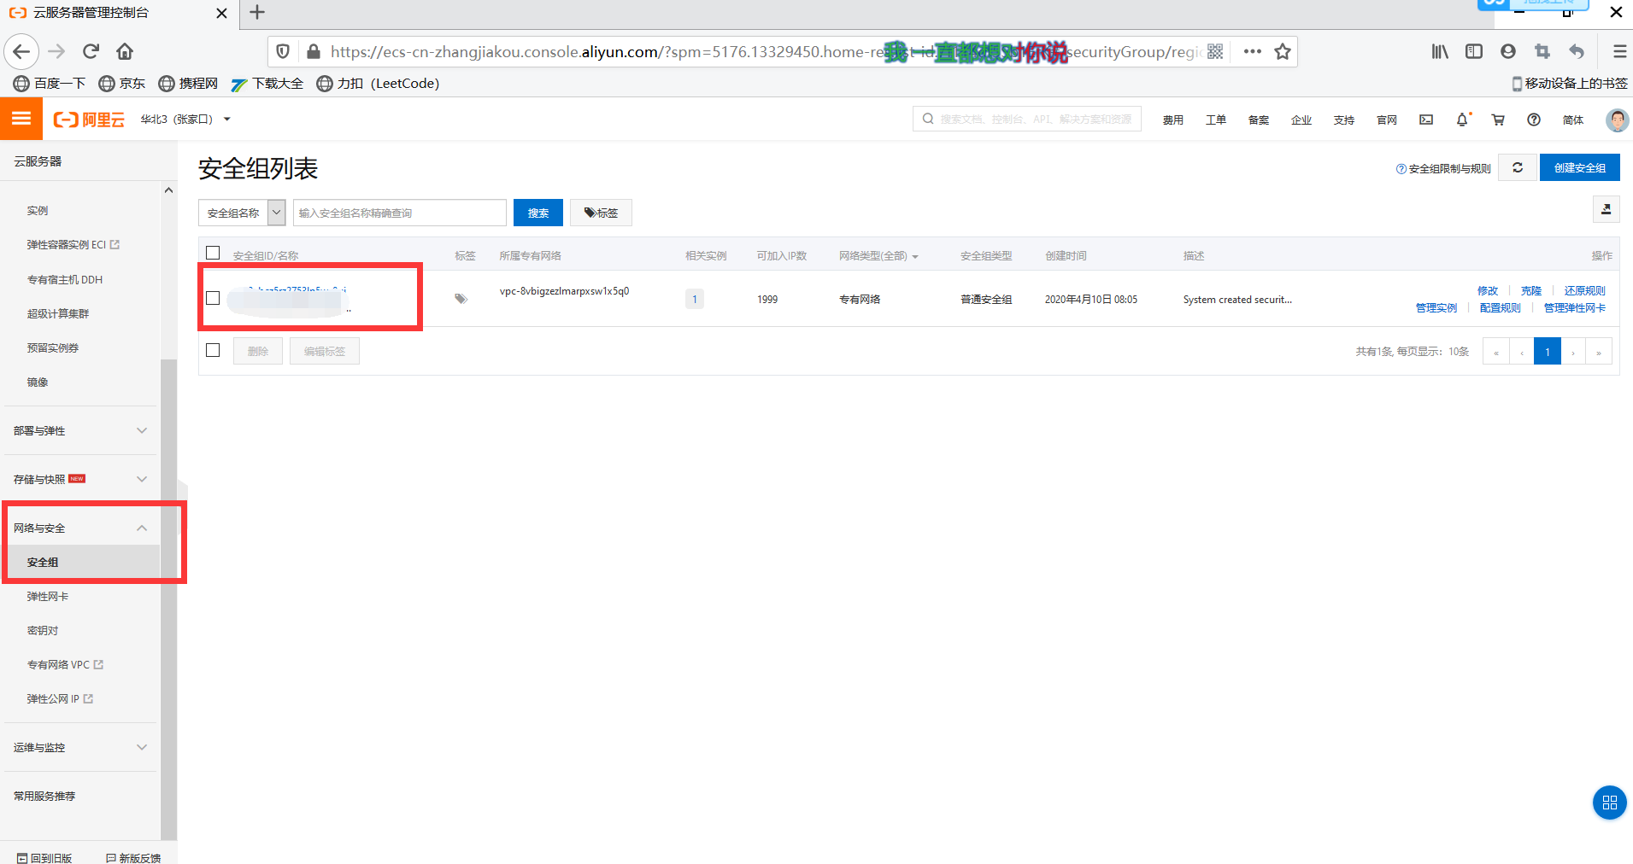Screen dimensions: 1633x864
Task: Open the floating blue grid button
Action: pyautogui.click(x=1609, y=803)
